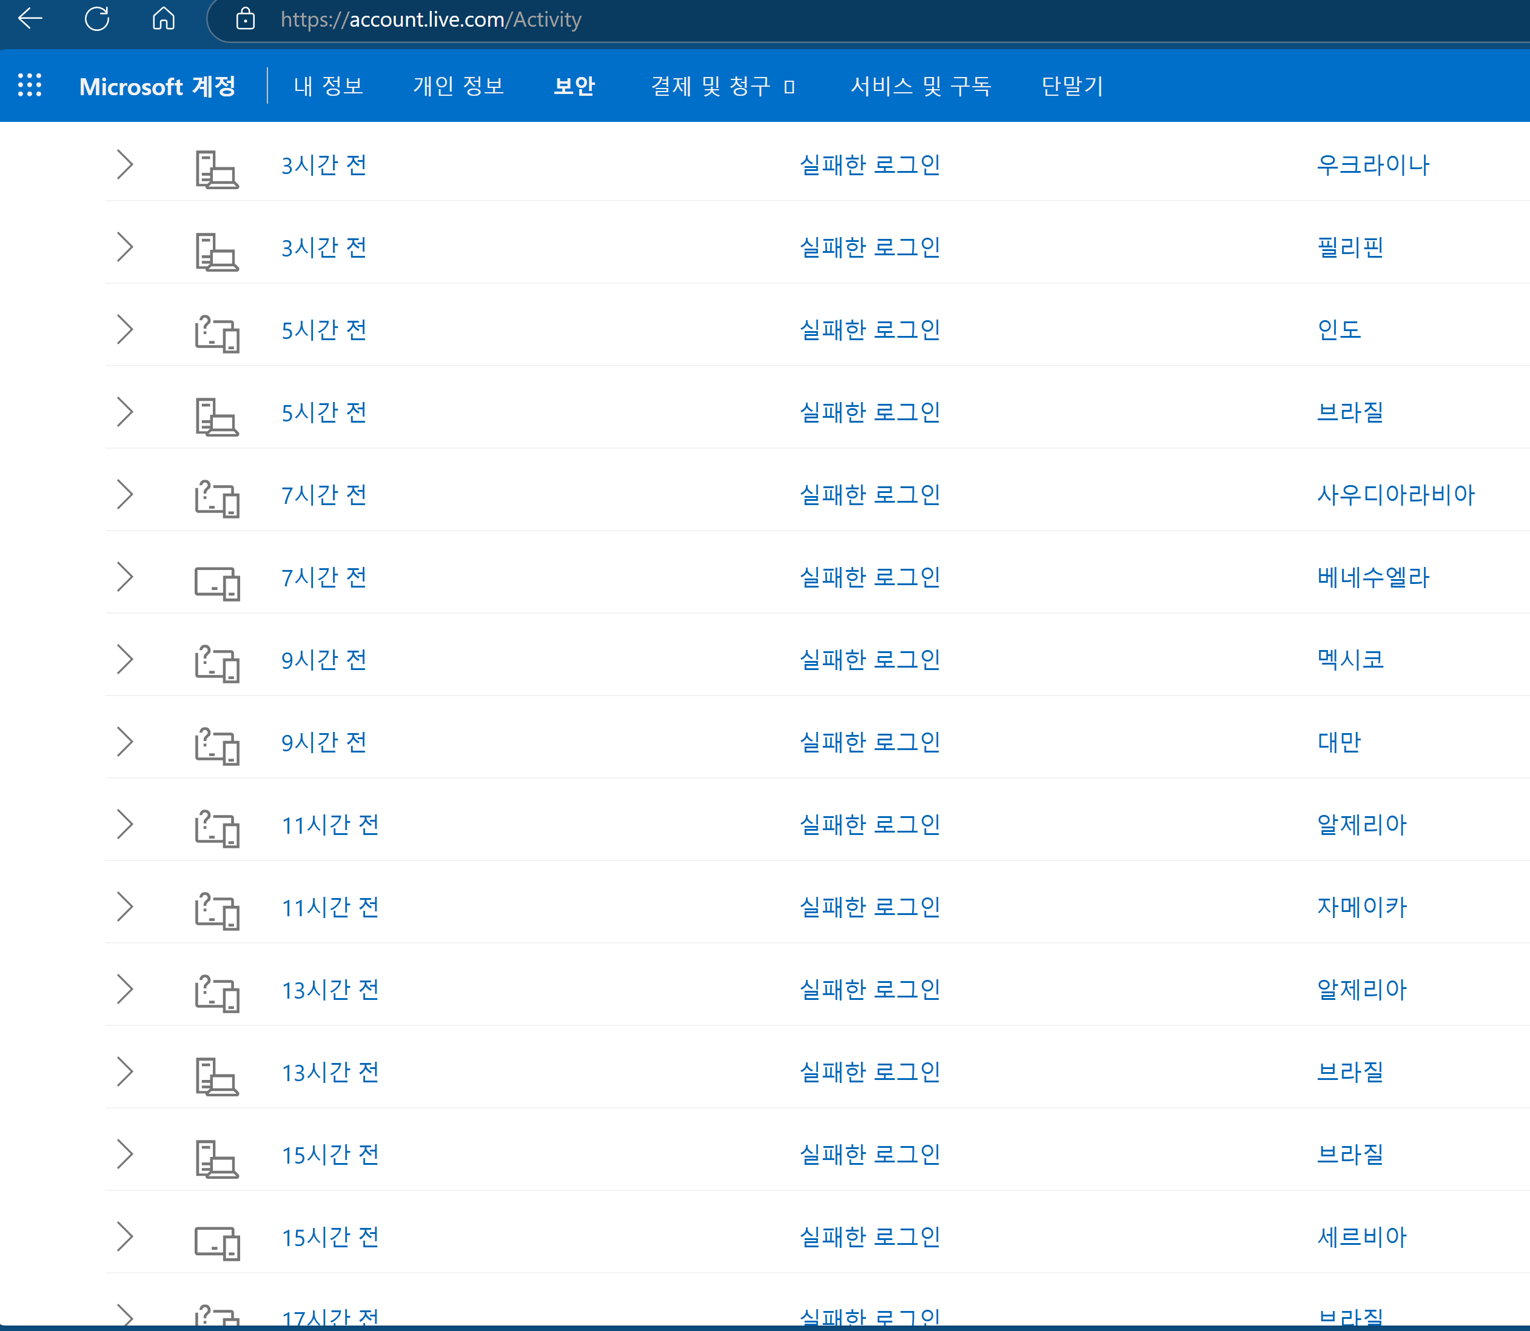This screenshot has width=1530, height=1331.
Task: Expand the Mexico failed login row
Action: pyautogui.click(x=125, y=659)
